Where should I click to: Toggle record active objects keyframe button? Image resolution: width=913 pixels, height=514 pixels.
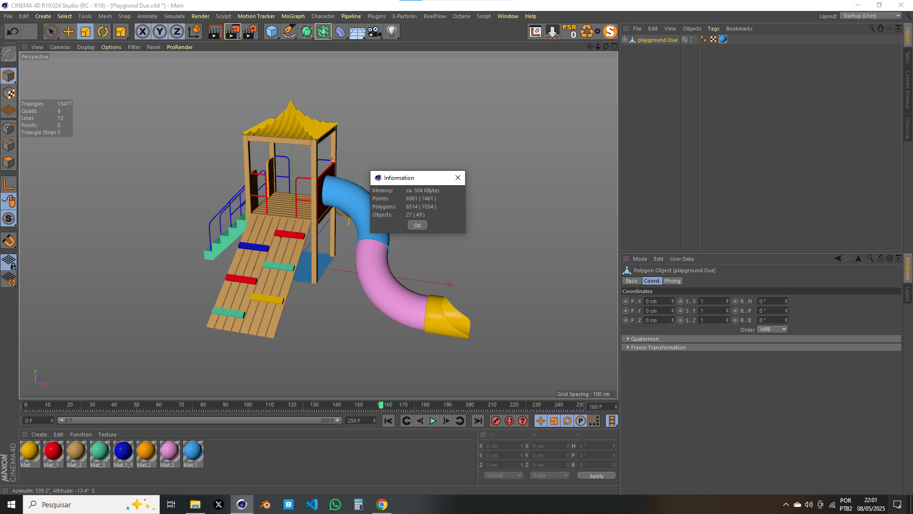point(496,421)
